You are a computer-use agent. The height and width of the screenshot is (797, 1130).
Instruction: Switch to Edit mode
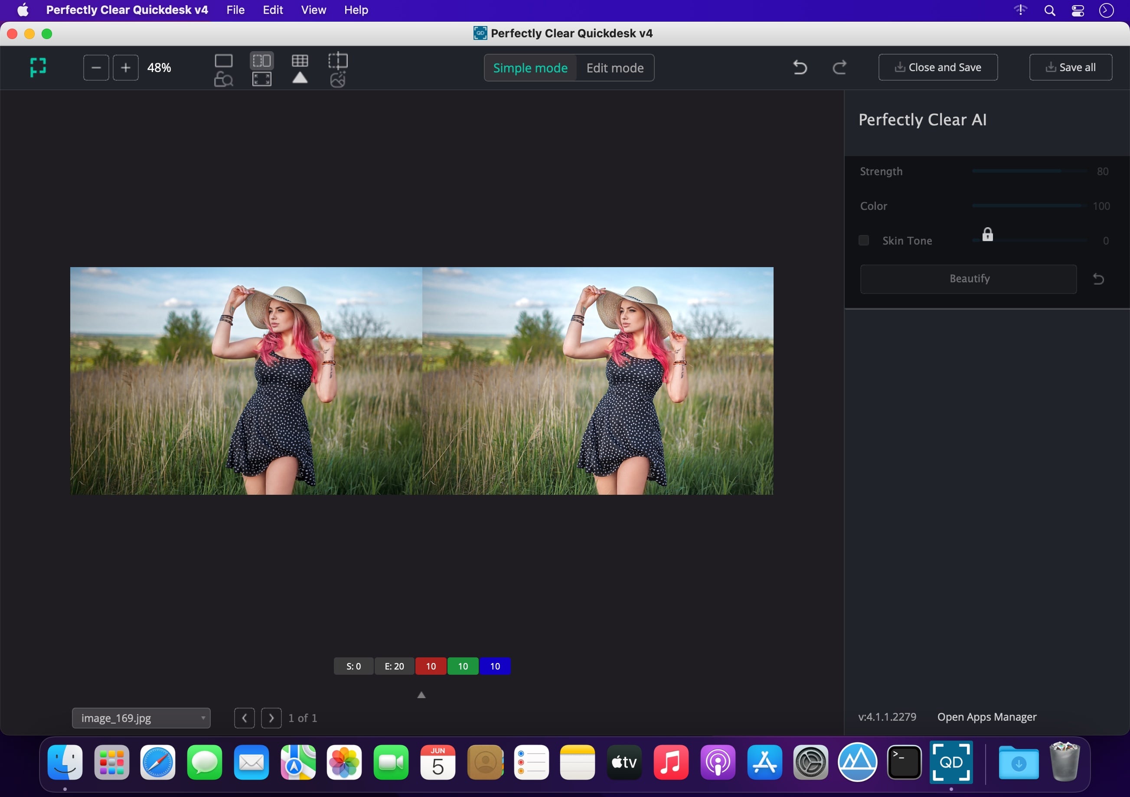point(615,68)
